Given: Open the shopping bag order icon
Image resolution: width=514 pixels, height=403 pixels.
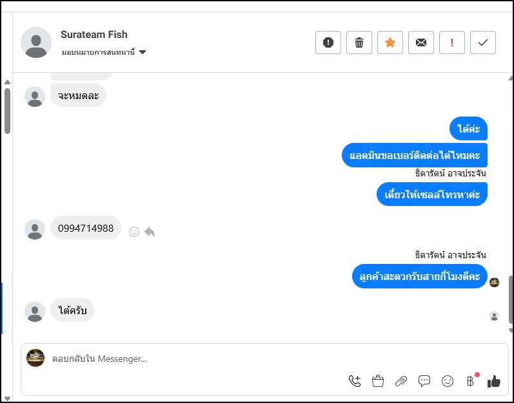Looking at the screenshot, I should click(378, 381).
